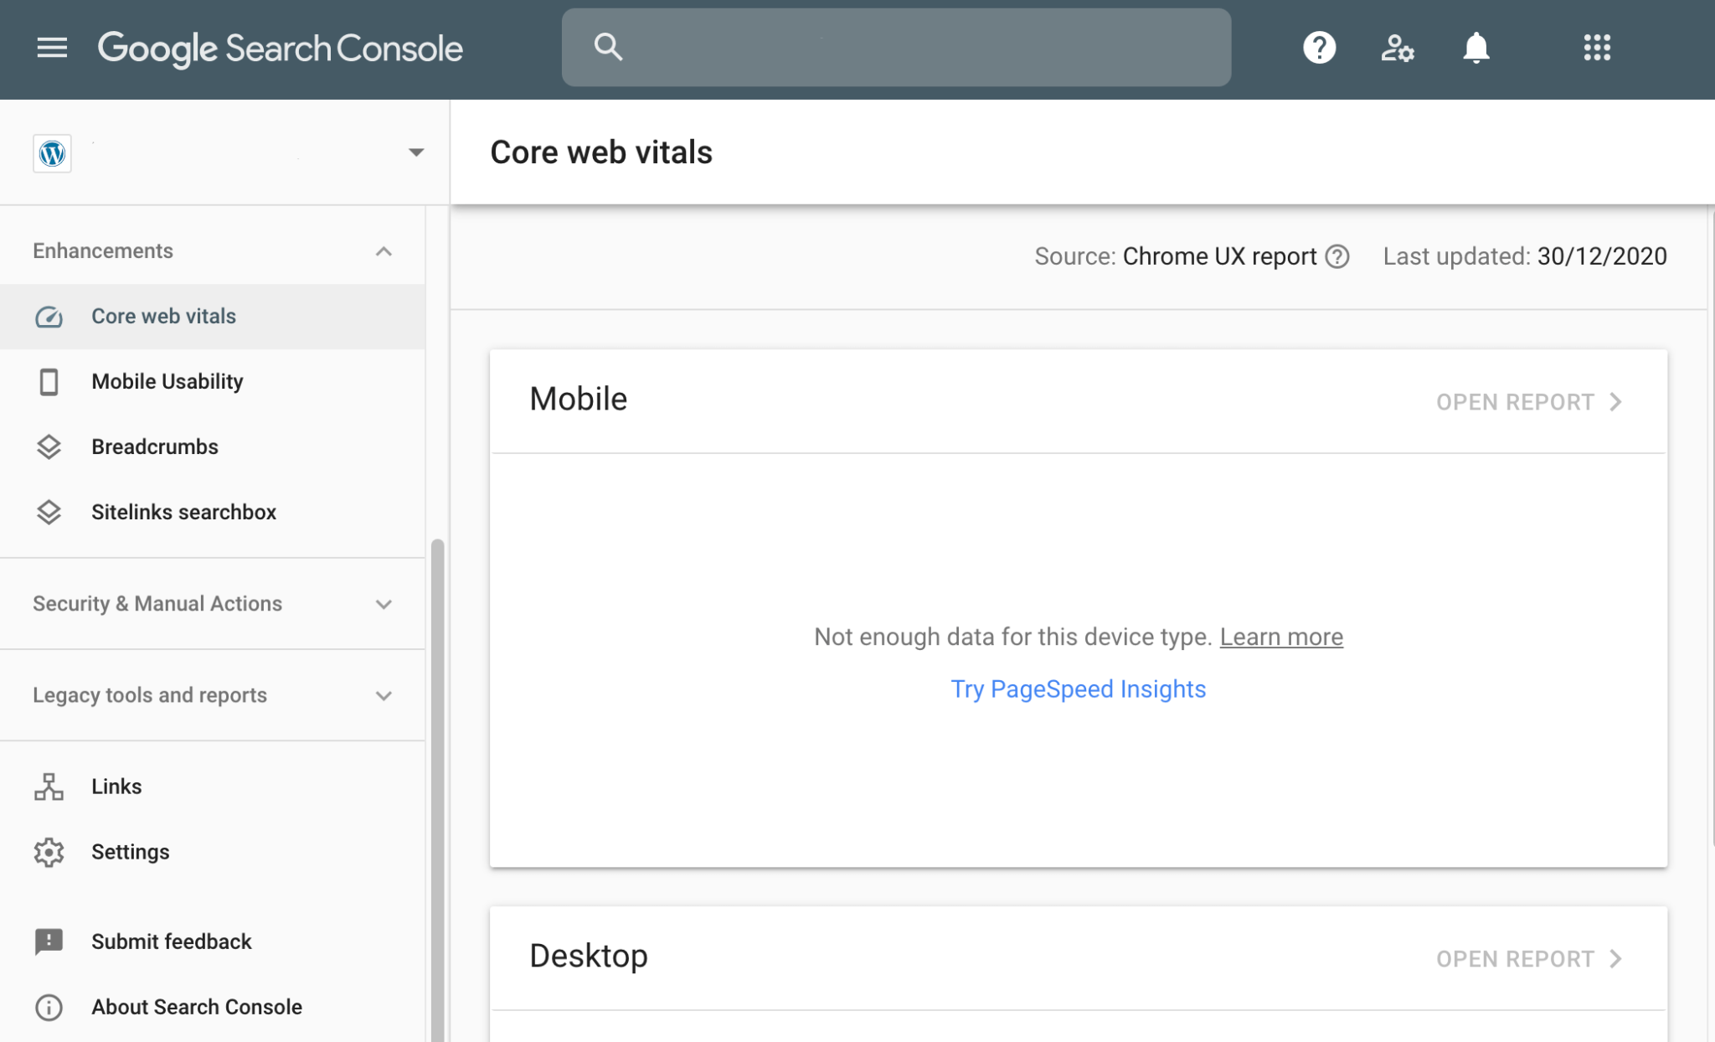
Task: Click the Mobile Usability phone icon
Action: click(49, 382)
